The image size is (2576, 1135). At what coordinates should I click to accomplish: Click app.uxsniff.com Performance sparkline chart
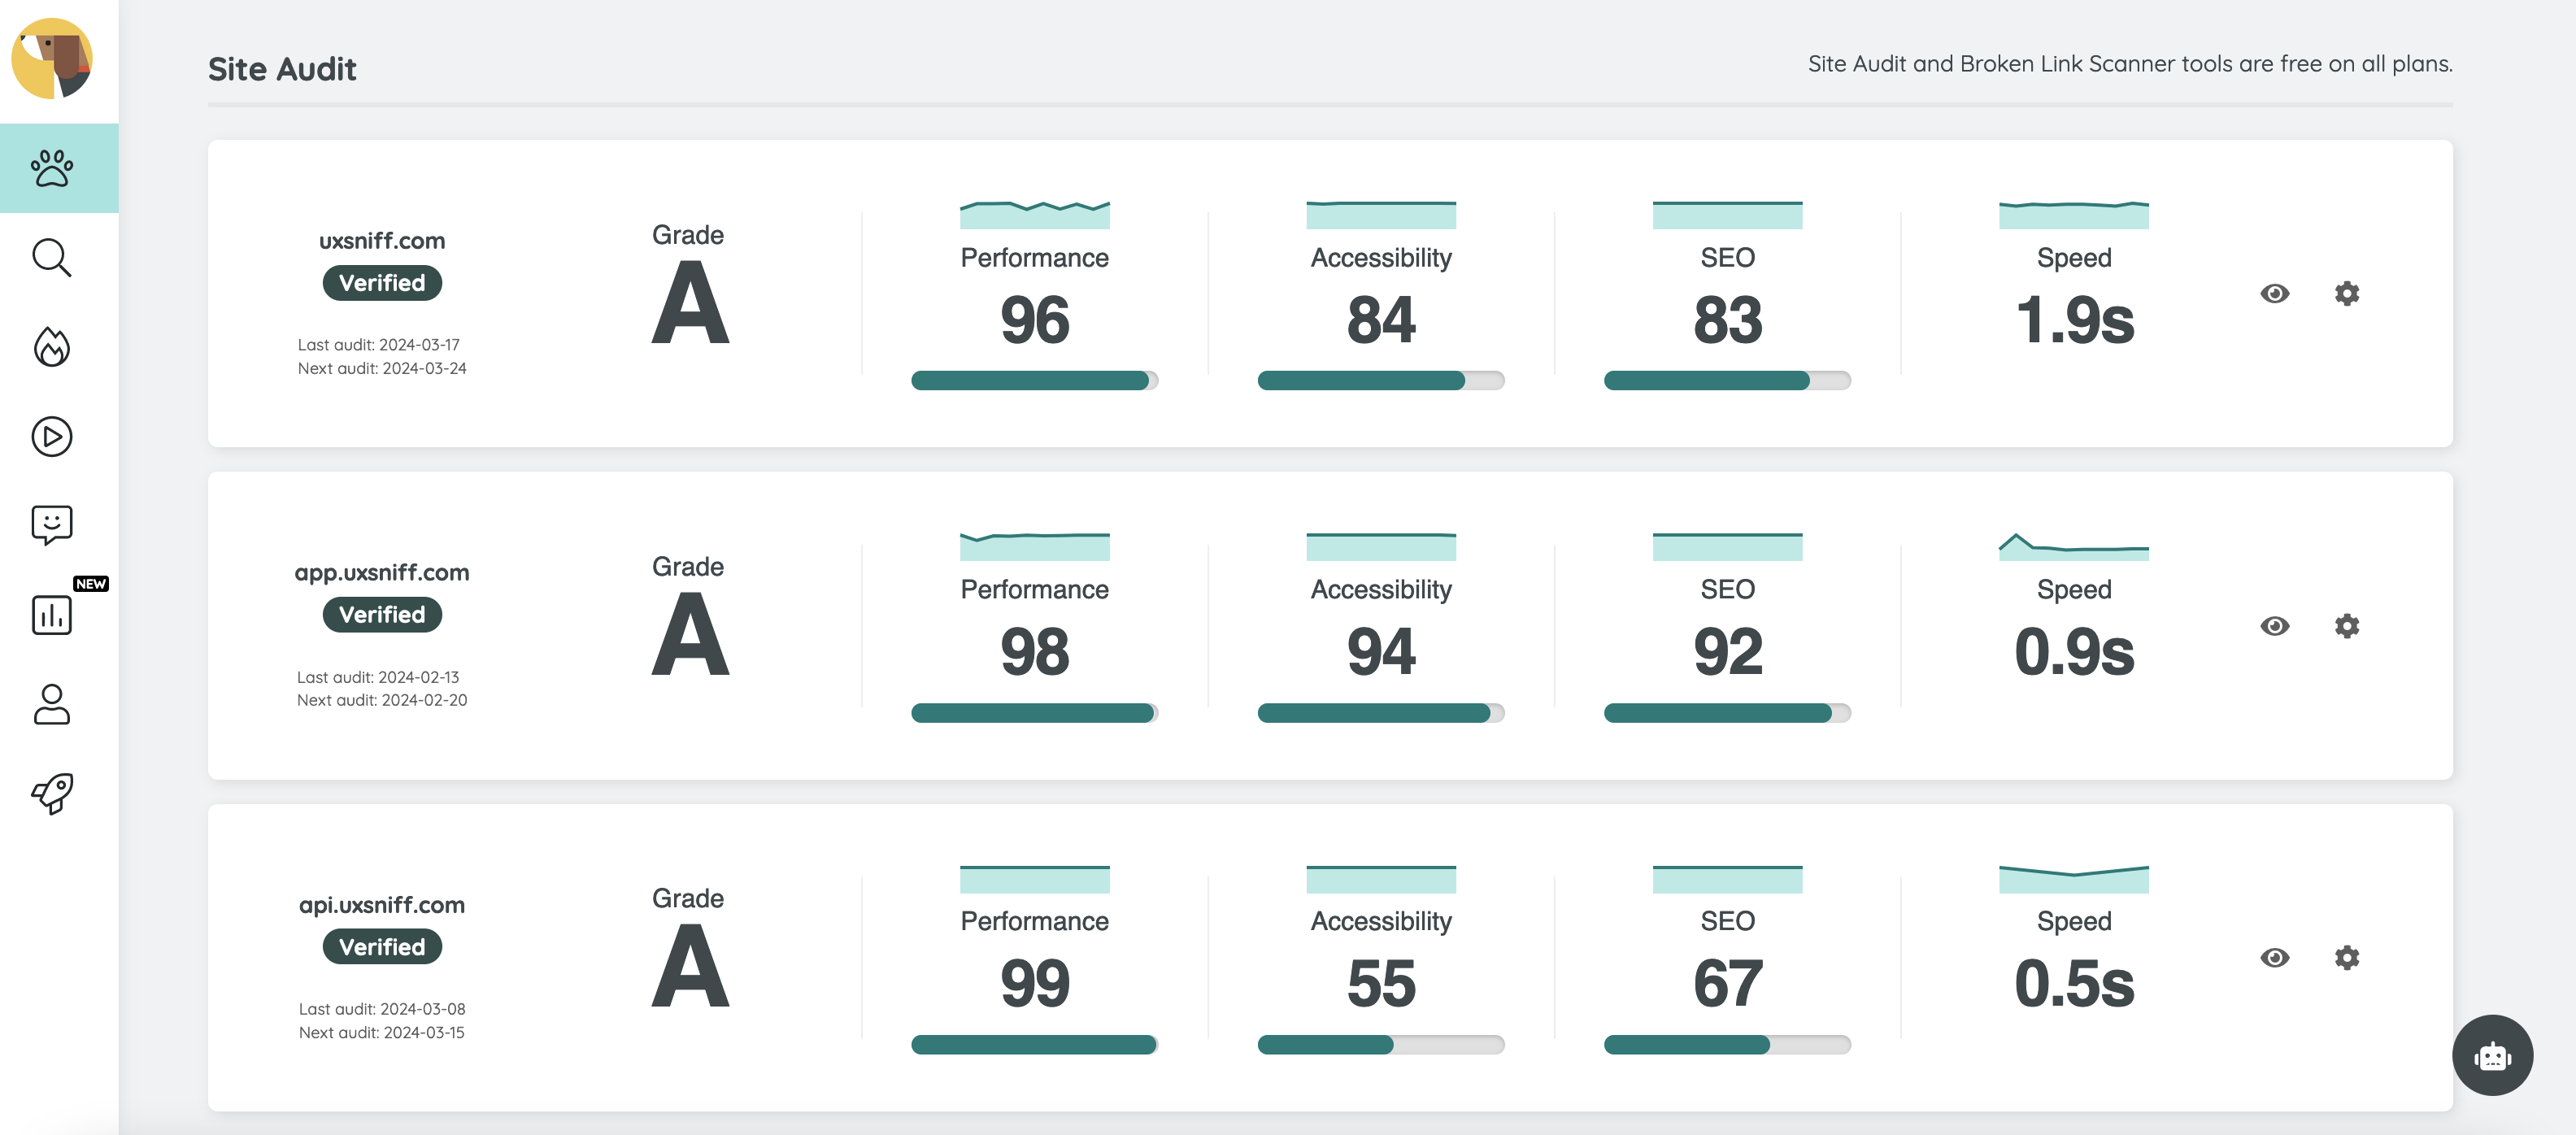coord(1034,546)
